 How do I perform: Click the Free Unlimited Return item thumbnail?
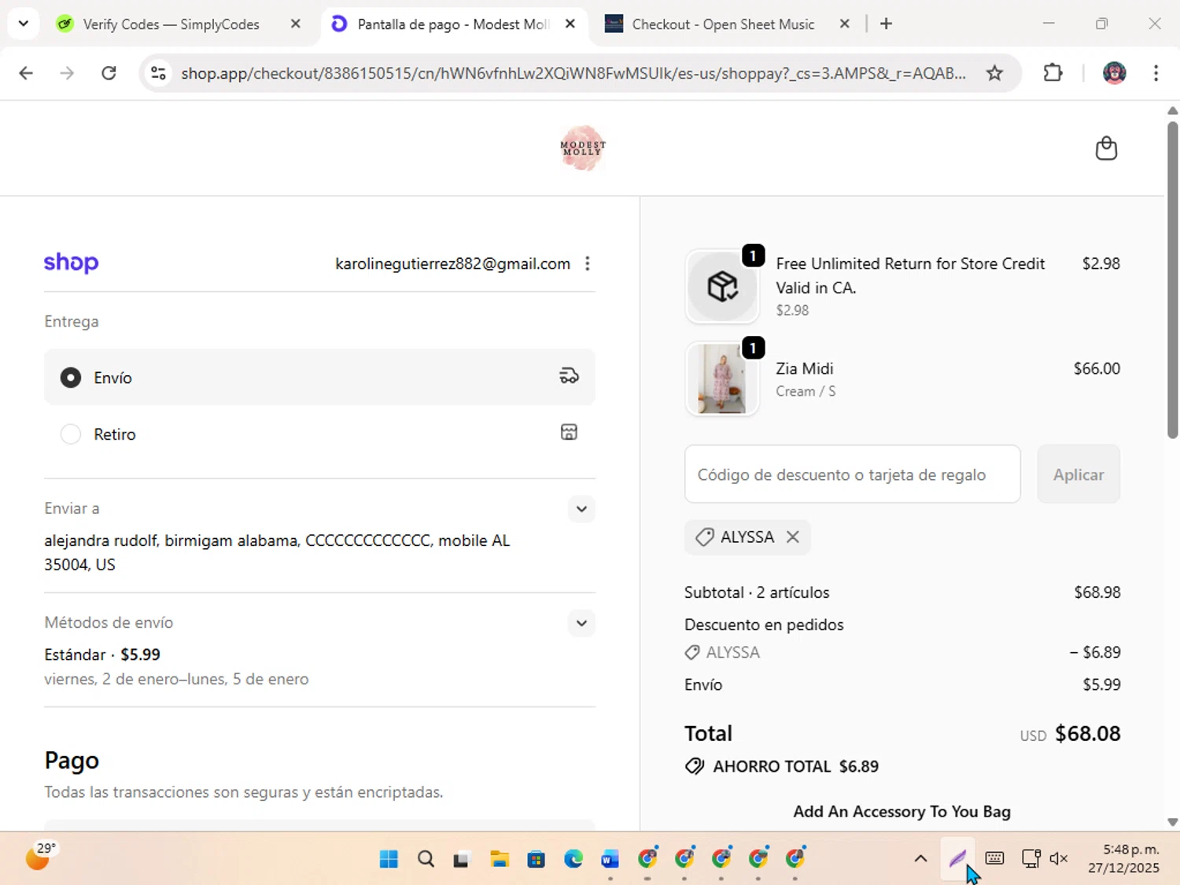(722, 286)
